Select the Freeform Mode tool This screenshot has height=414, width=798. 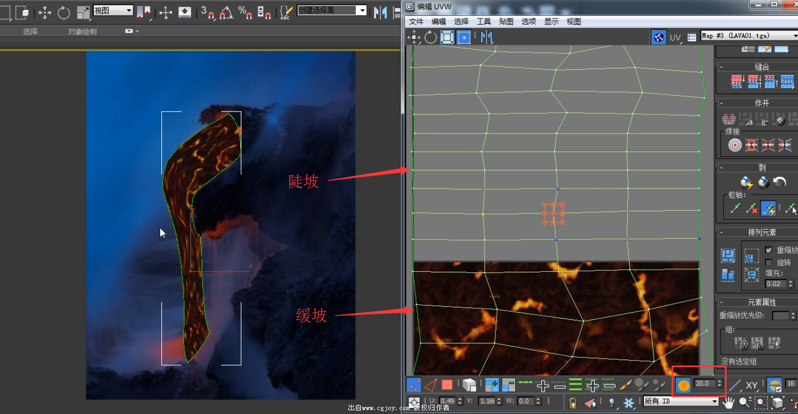[464, 37]
